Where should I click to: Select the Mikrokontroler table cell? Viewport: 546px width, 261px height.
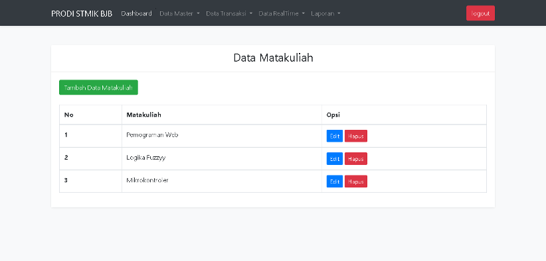tap(221, 181)
